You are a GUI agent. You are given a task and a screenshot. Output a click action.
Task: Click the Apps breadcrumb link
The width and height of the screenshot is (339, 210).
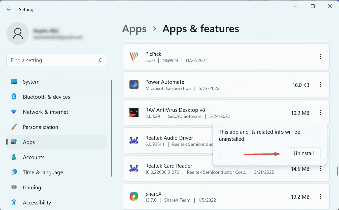134,29
